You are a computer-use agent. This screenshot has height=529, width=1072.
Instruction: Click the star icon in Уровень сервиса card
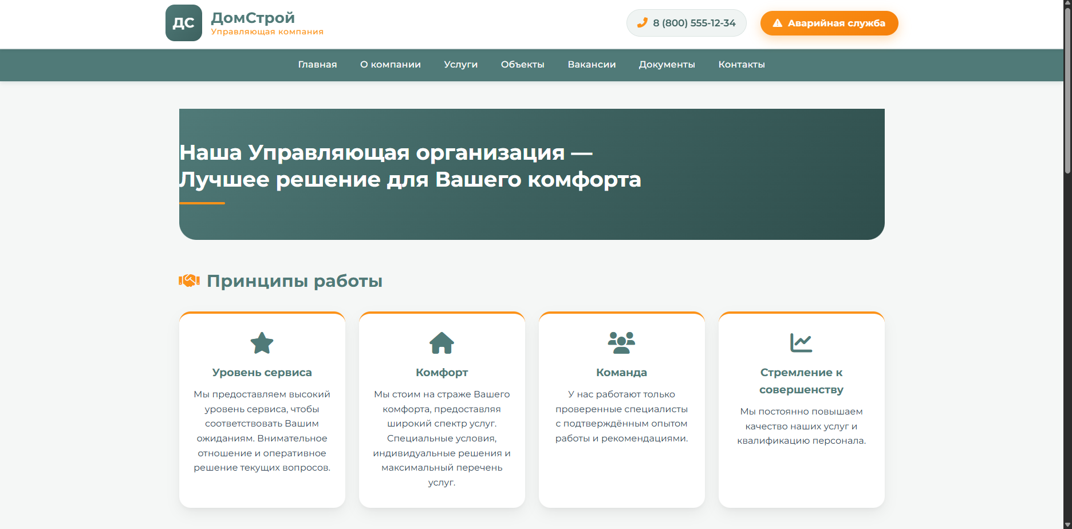(x=262, y=343)
